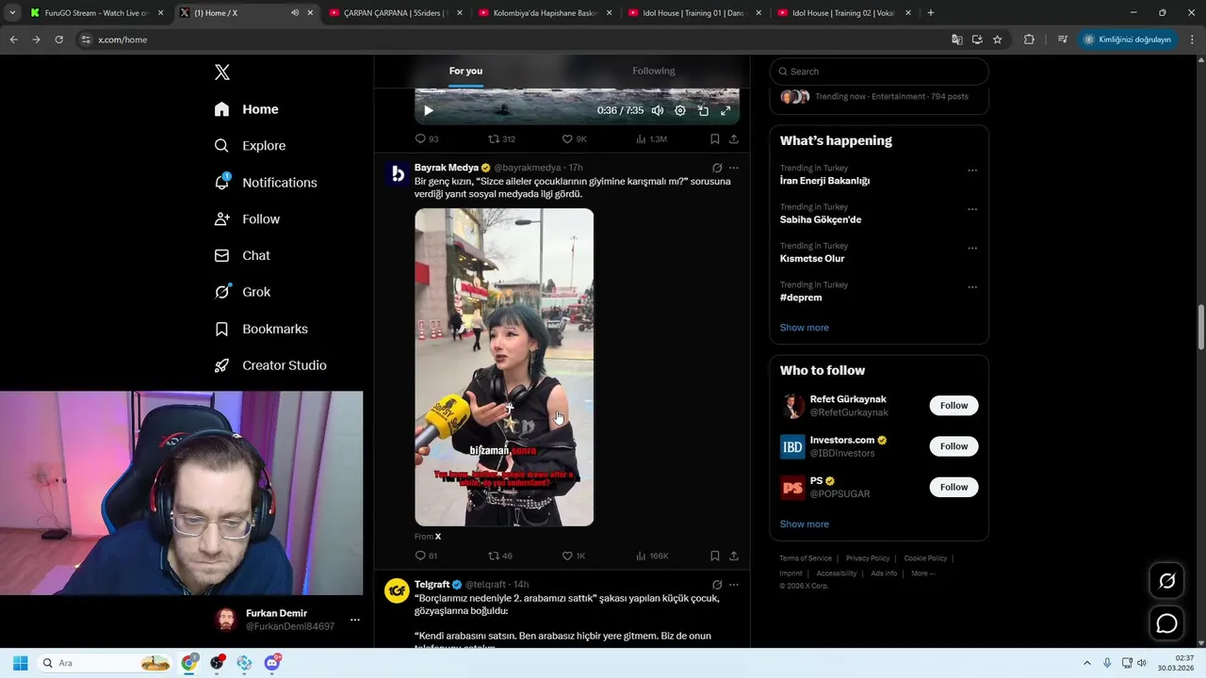The height and width of the screenshot is (678, 1206).
Task: Switch to FuruGO Stream browser tab
Action: pyautogui.click(x=95, y=13)
